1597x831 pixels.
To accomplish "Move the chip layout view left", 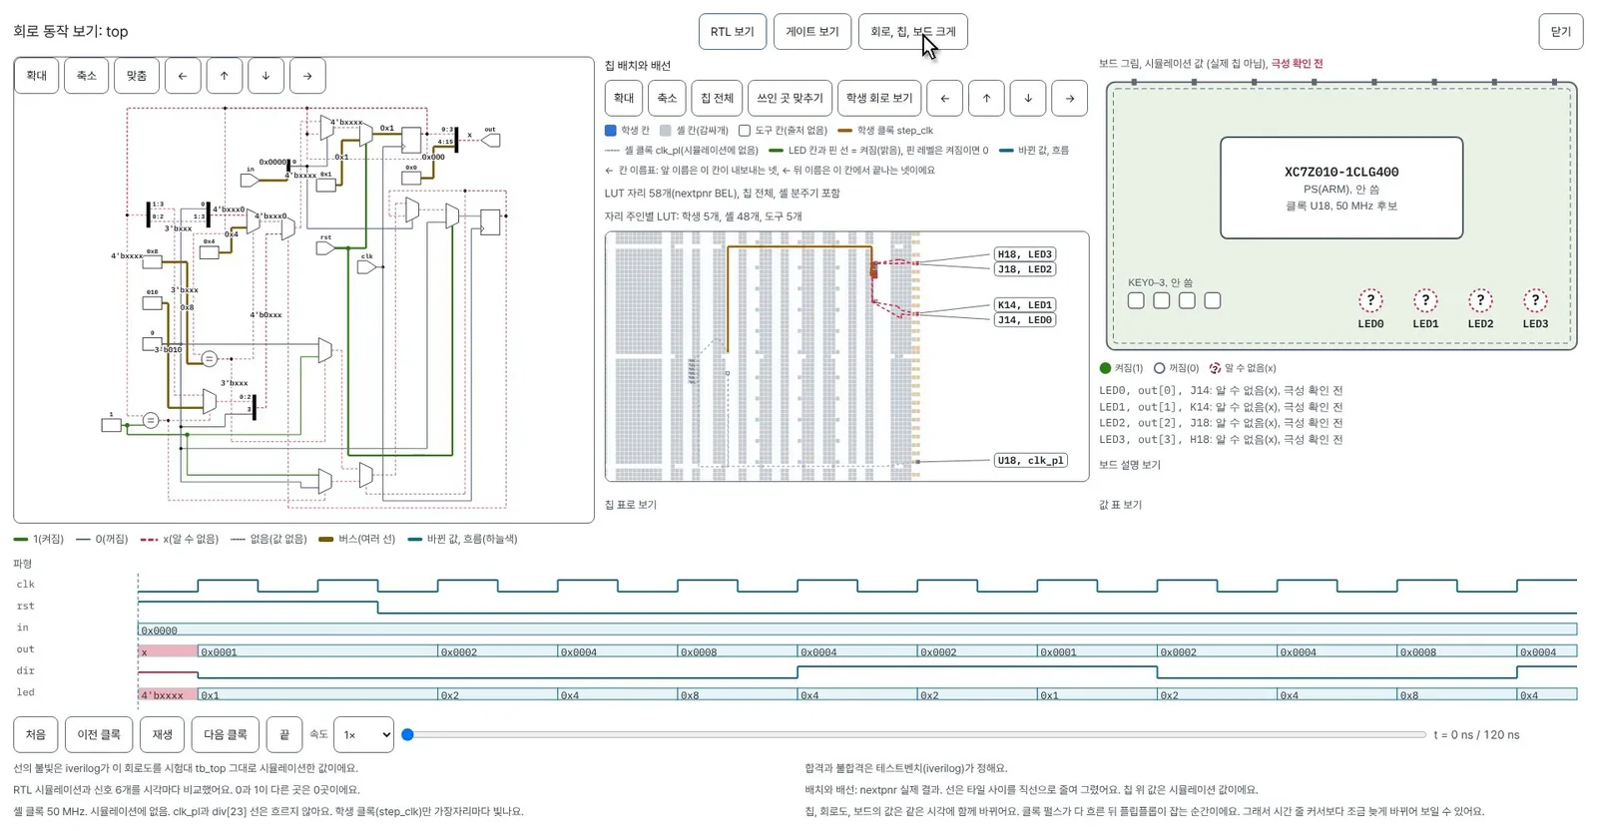I will [945, 98].
